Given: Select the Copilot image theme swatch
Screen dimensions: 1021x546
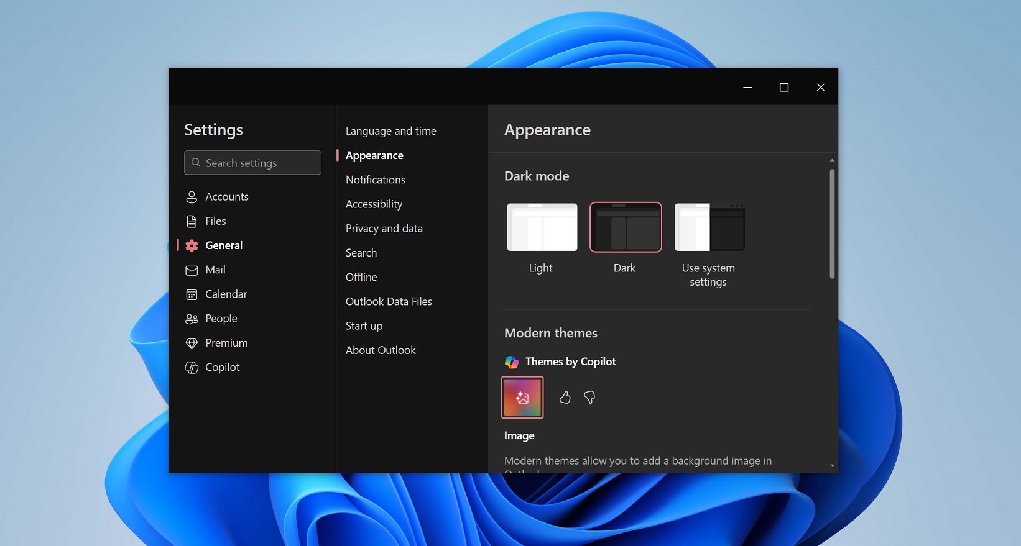Looking at the screenshot, I should (x=522, y=398).
